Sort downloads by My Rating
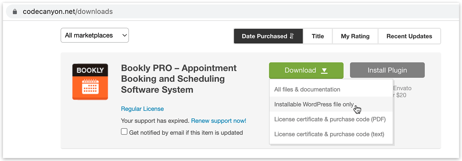Viewport: 462px width, 161px height. [355, 36]
